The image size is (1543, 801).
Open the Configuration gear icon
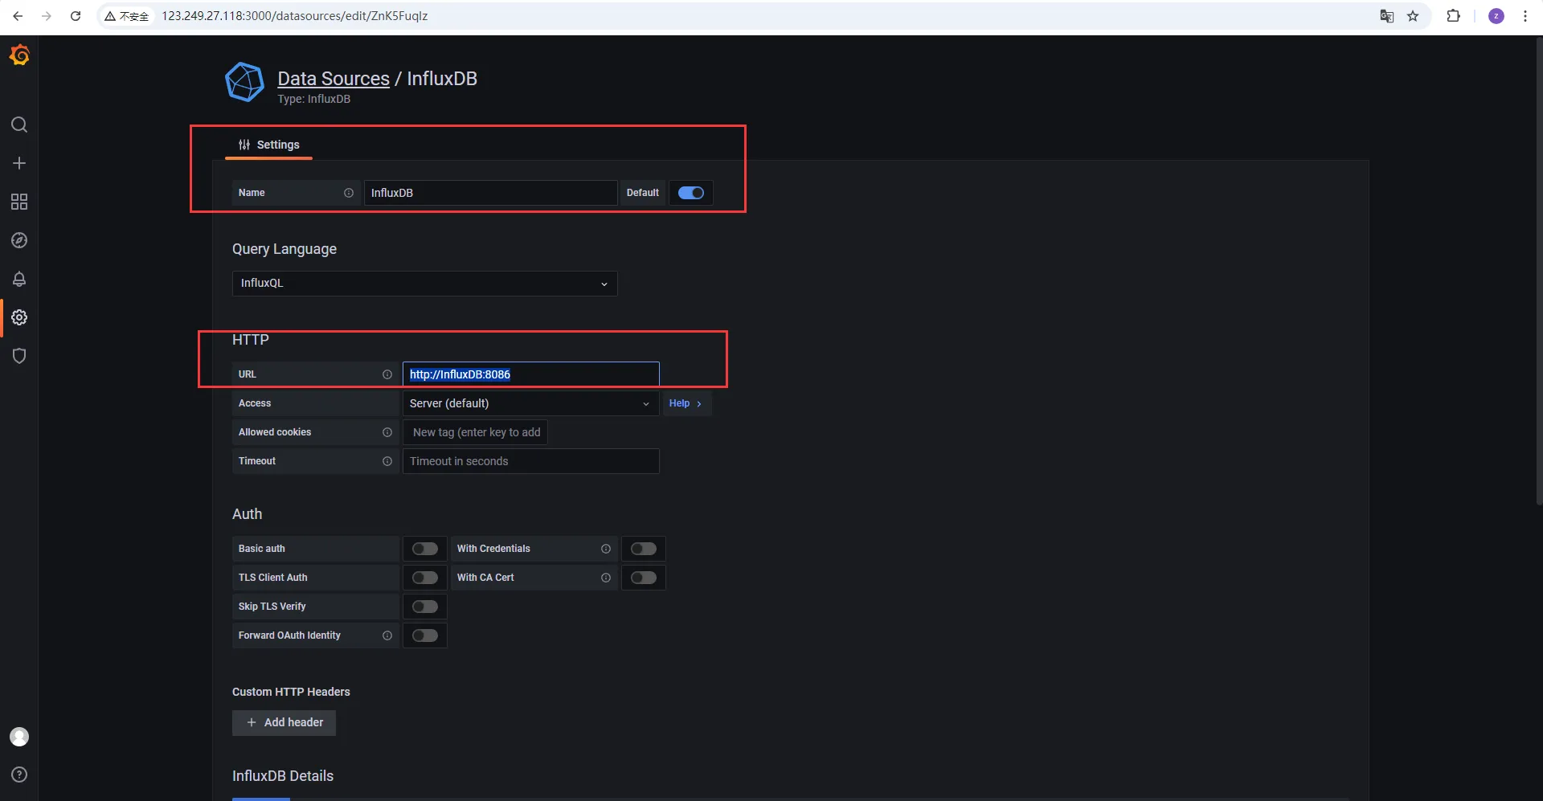pos(19,317)
